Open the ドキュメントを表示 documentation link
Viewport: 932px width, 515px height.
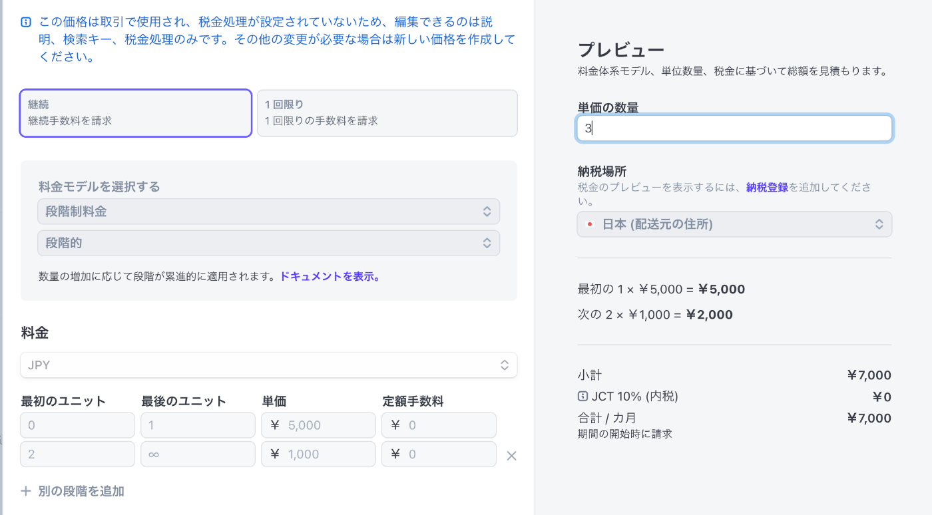[x=330, y=276]
